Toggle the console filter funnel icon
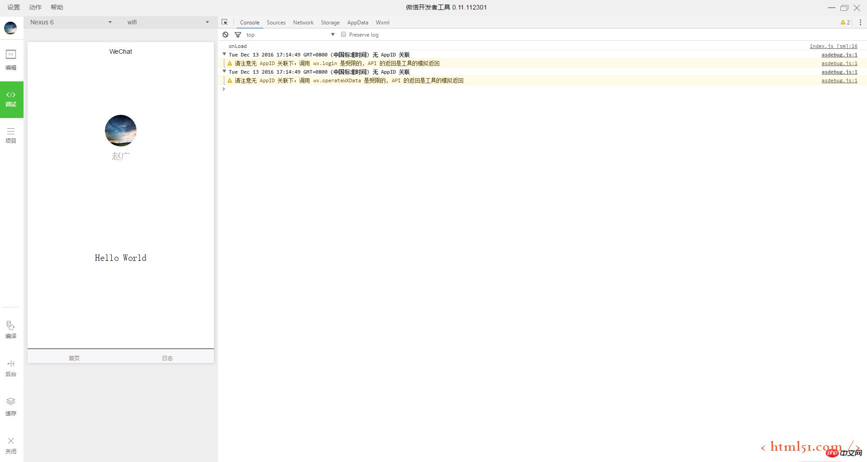867x462 pixels. [238, 35]
